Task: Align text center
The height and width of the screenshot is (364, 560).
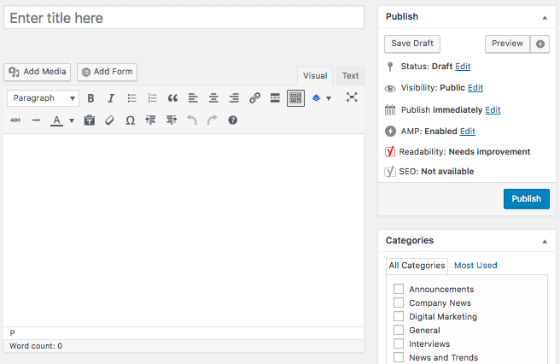Action: pos(213,98)
